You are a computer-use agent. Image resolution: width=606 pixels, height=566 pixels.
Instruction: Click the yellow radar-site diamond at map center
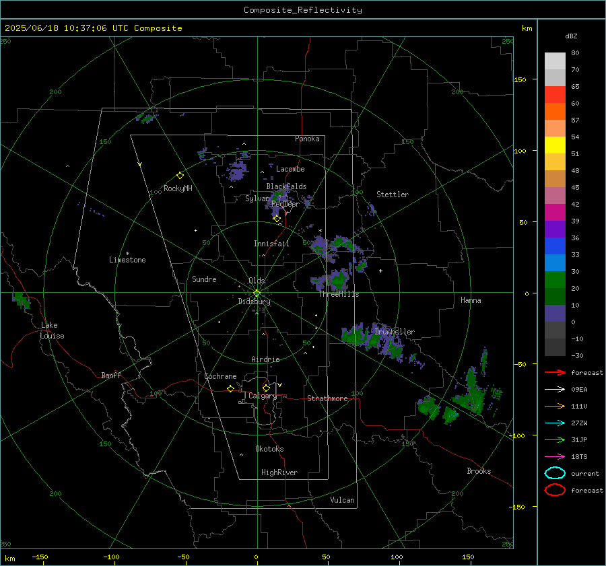pos(257,293)
